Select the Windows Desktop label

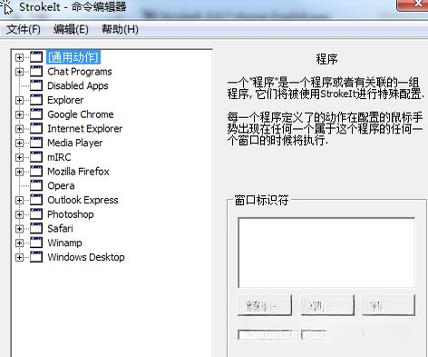(x=86, y=257)
